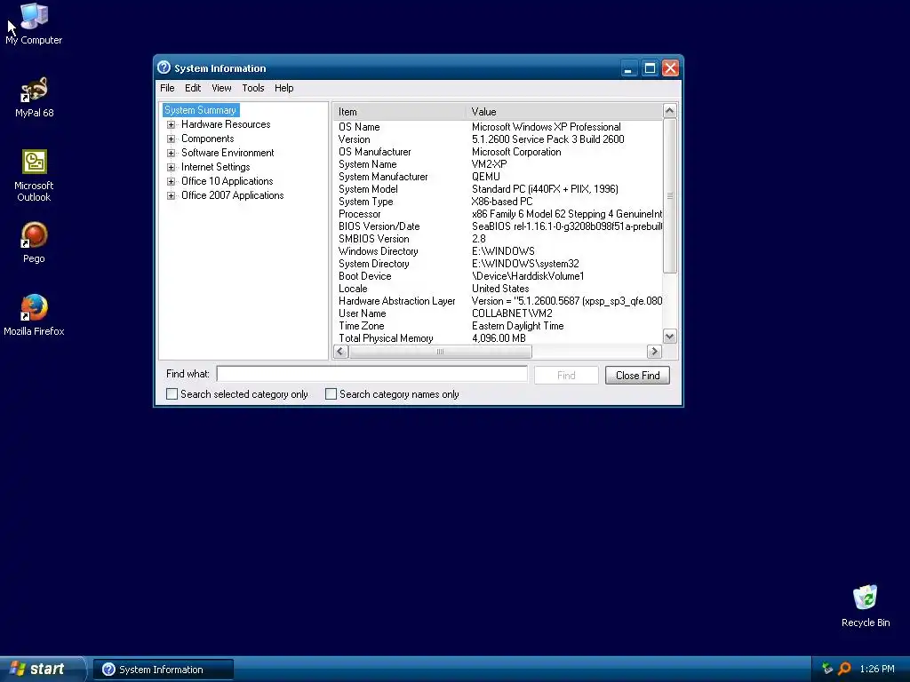Open the File menu

167,88
